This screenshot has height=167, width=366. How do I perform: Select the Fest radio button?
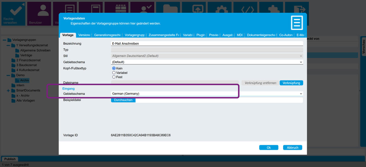tap(114, 77)
